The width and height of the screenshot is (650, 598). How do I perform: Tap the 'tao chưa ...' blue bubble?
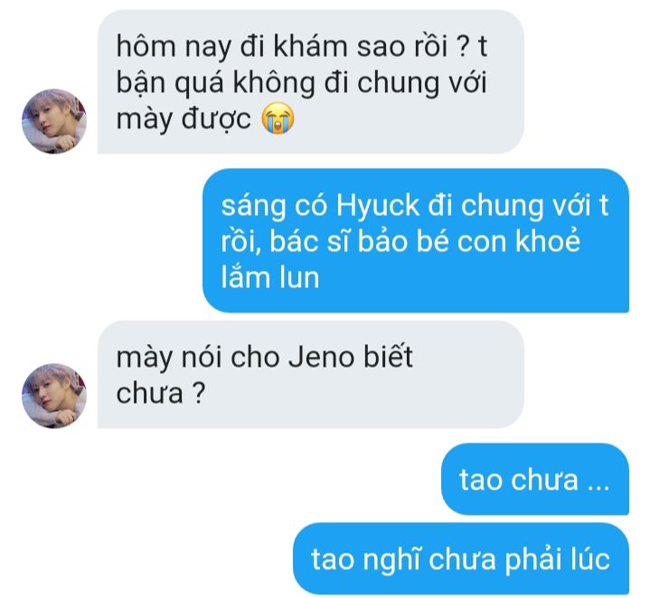point(535,479)
